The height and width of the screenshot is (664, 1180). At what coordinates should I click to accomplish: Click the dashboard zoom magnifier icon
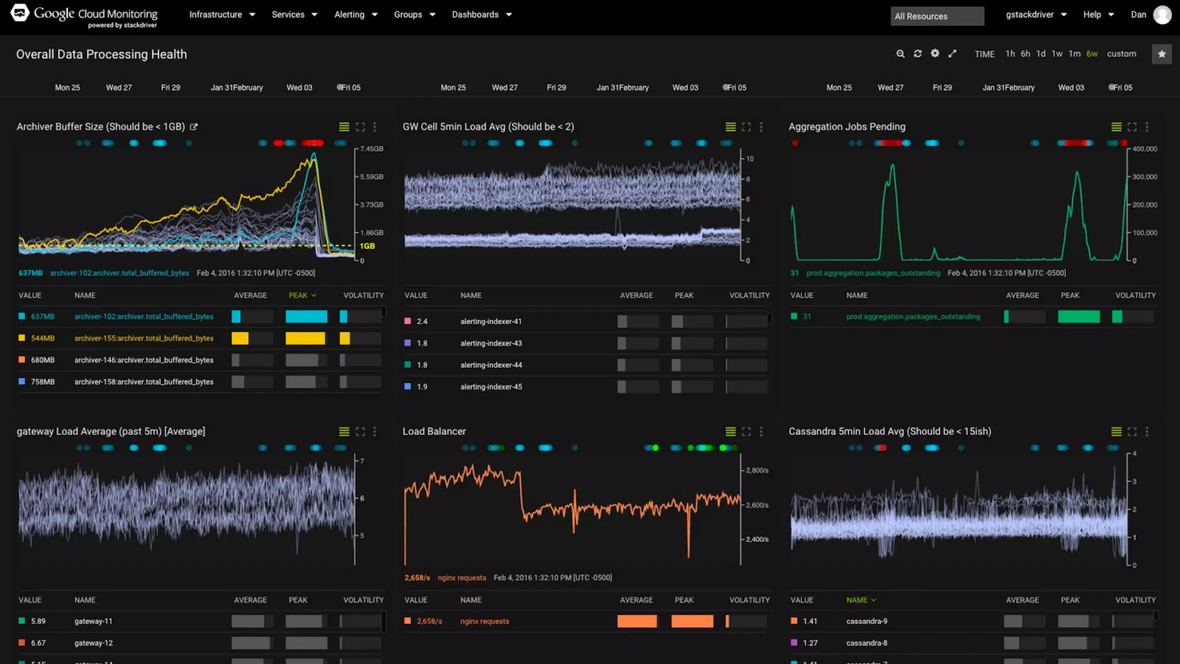point(900,54)
